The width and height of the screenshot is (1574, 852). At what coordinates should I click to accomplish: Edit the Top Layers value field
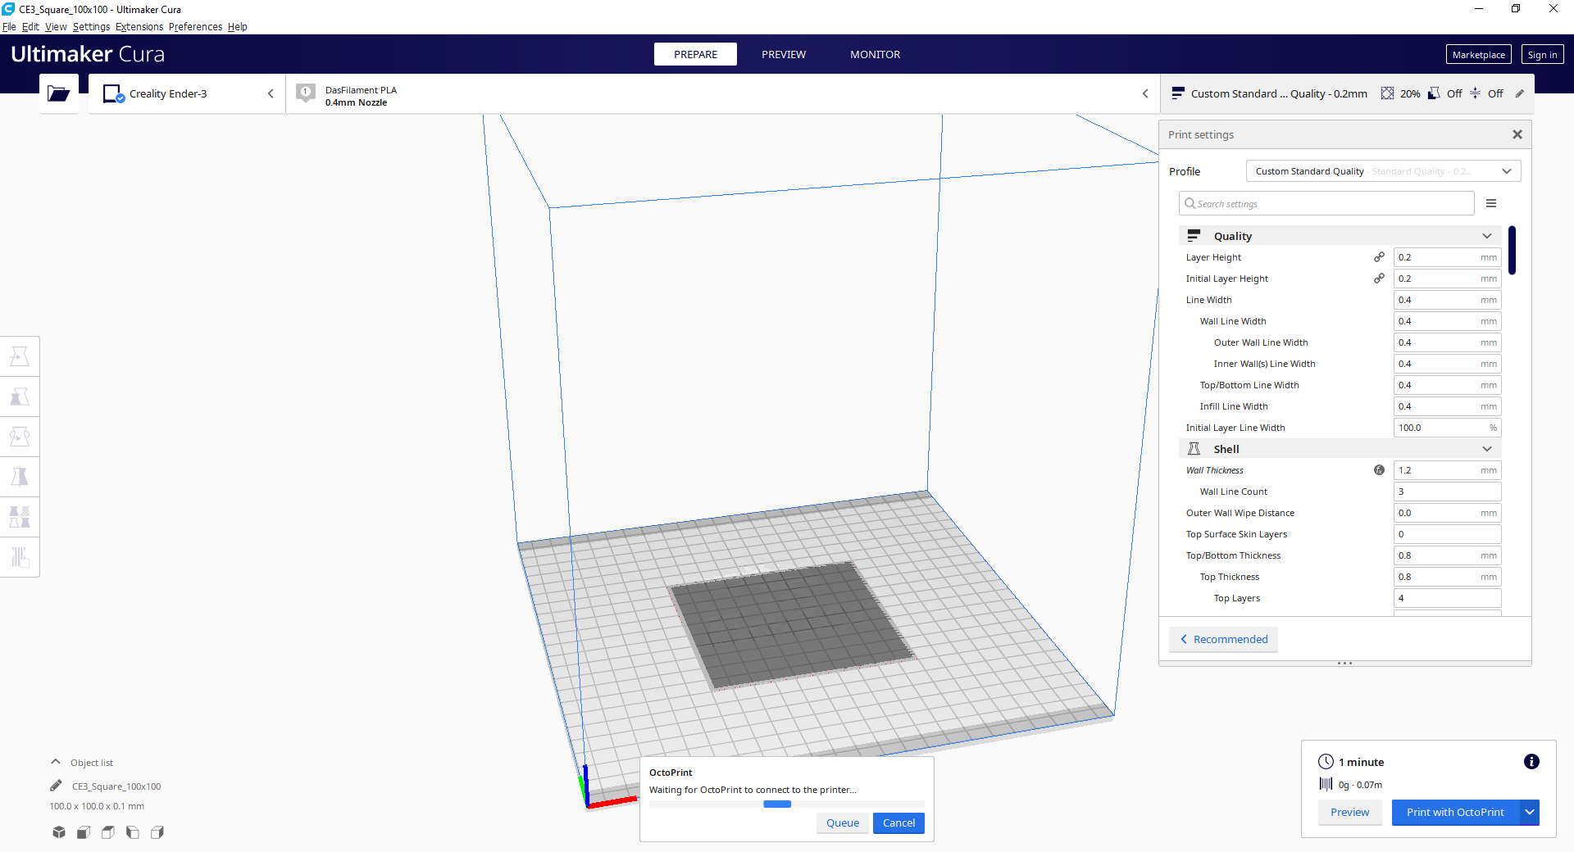coord(1447,598)
